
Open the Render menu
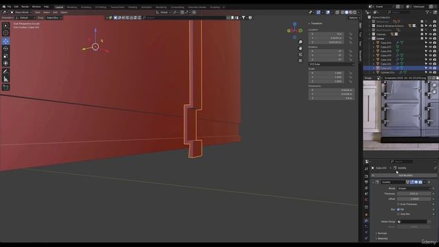[25, 7]
